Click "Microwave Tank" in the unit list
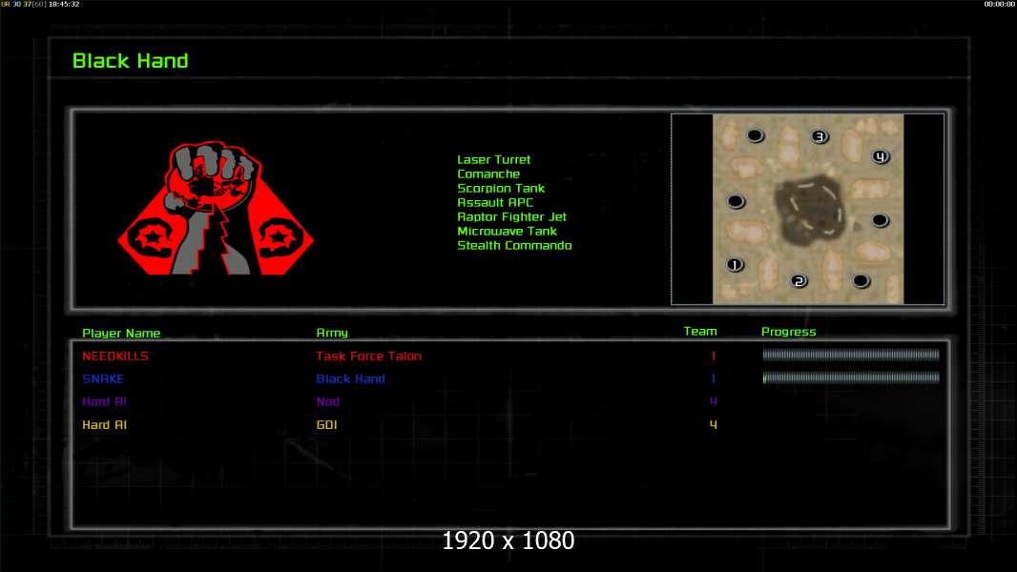Image resolution: width=1017 pixels, height=572 pixels. click(507, 231)
